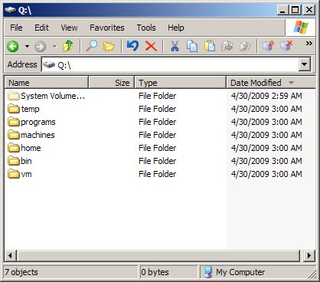Sort by the Type column header

[180, 83]
